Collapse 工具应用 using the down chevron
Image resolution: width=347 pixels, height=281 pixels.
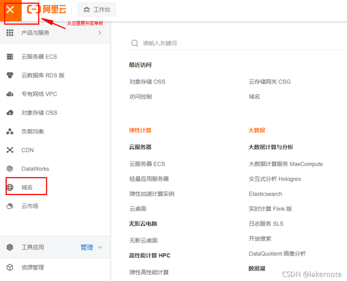(100, 247)
